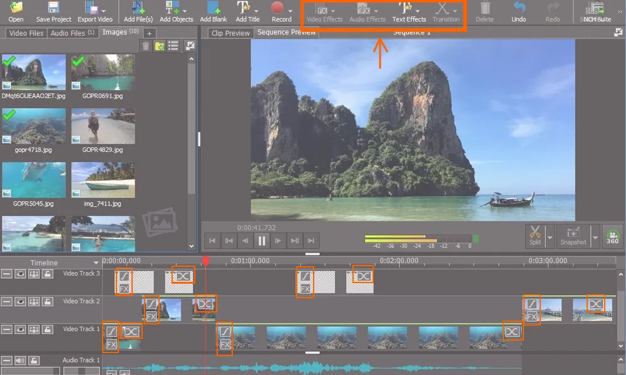Jump to the end of the sequence
Image resolution: width=626 pixels, height=375 pixels.
tap(311, 241)
